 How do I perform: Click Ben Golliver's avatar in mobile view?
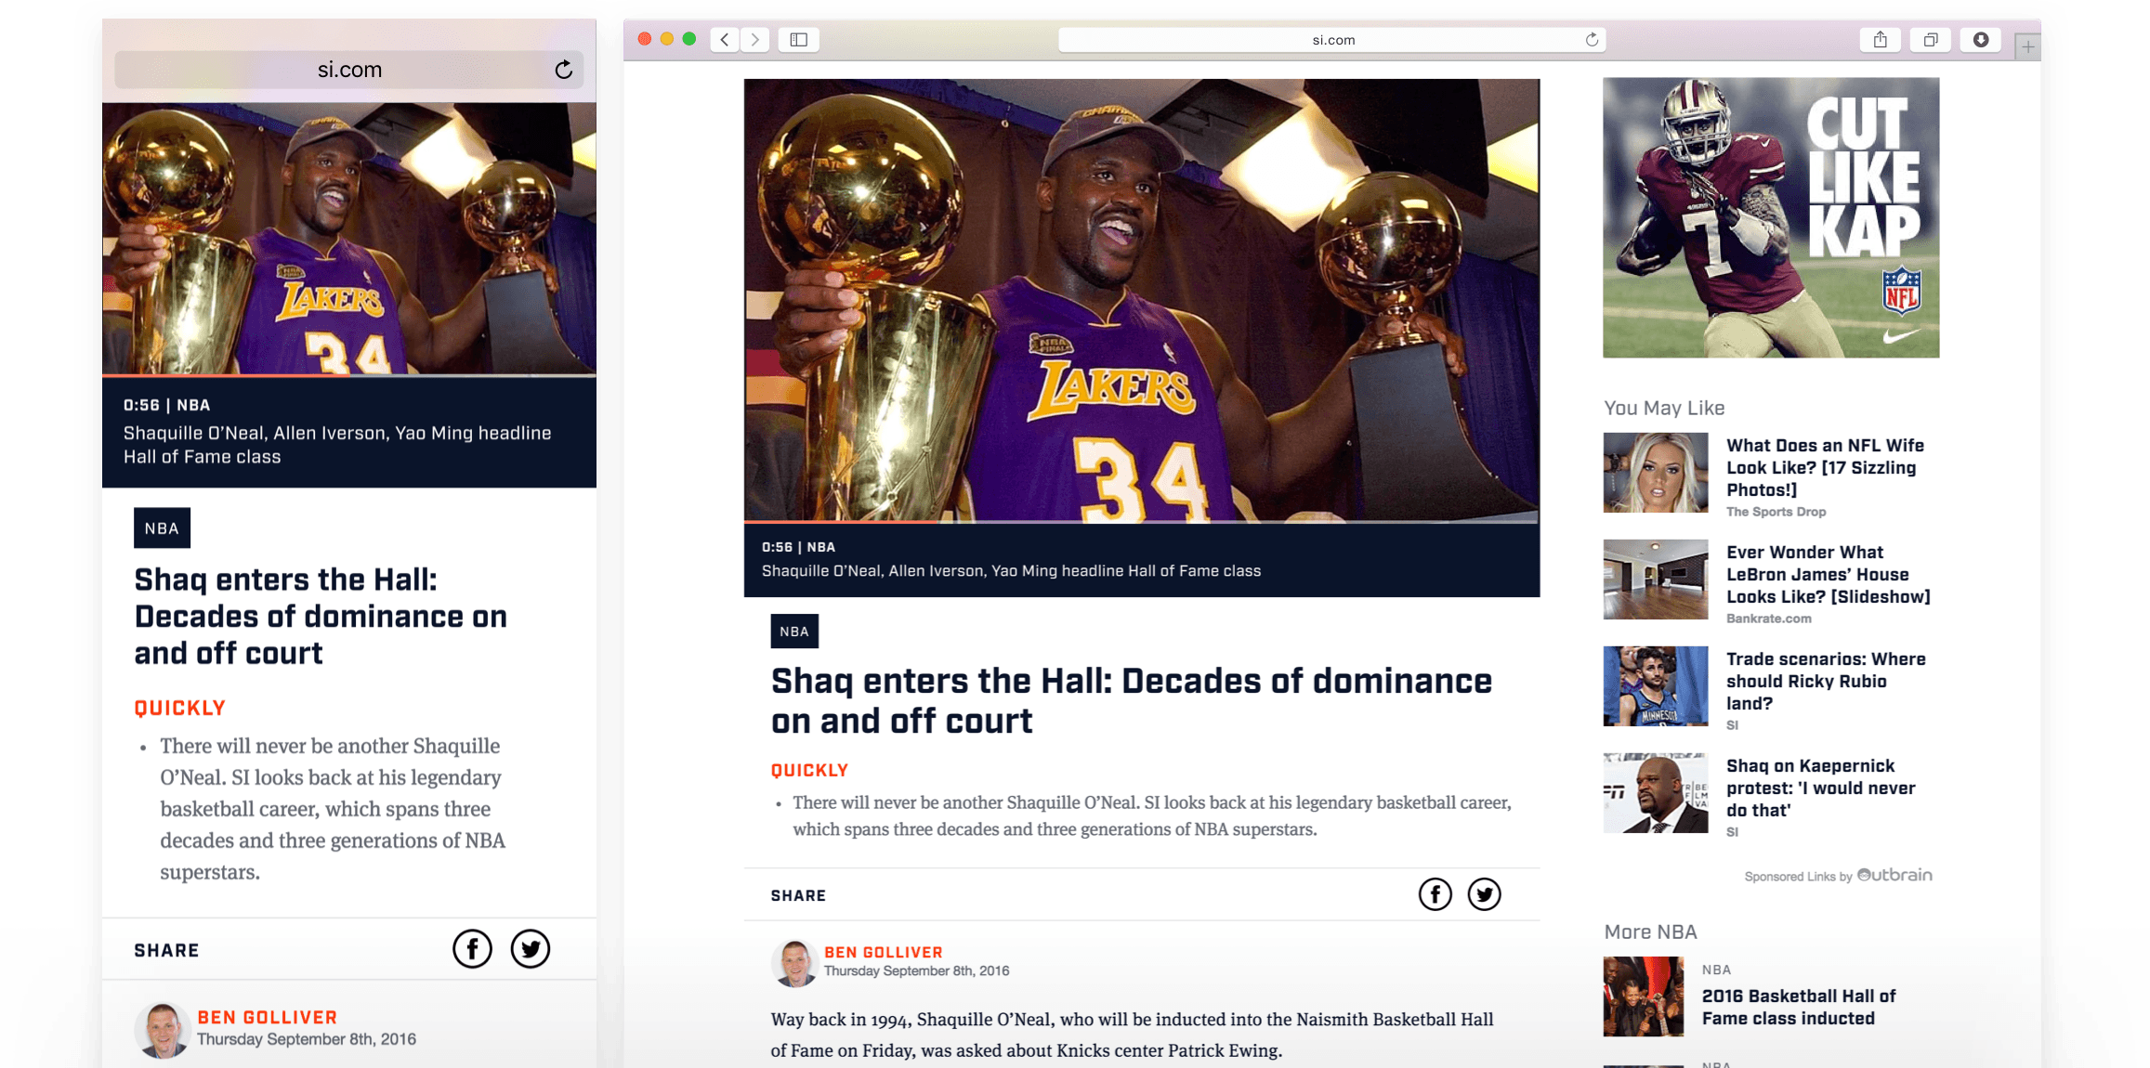[163, 1030]
